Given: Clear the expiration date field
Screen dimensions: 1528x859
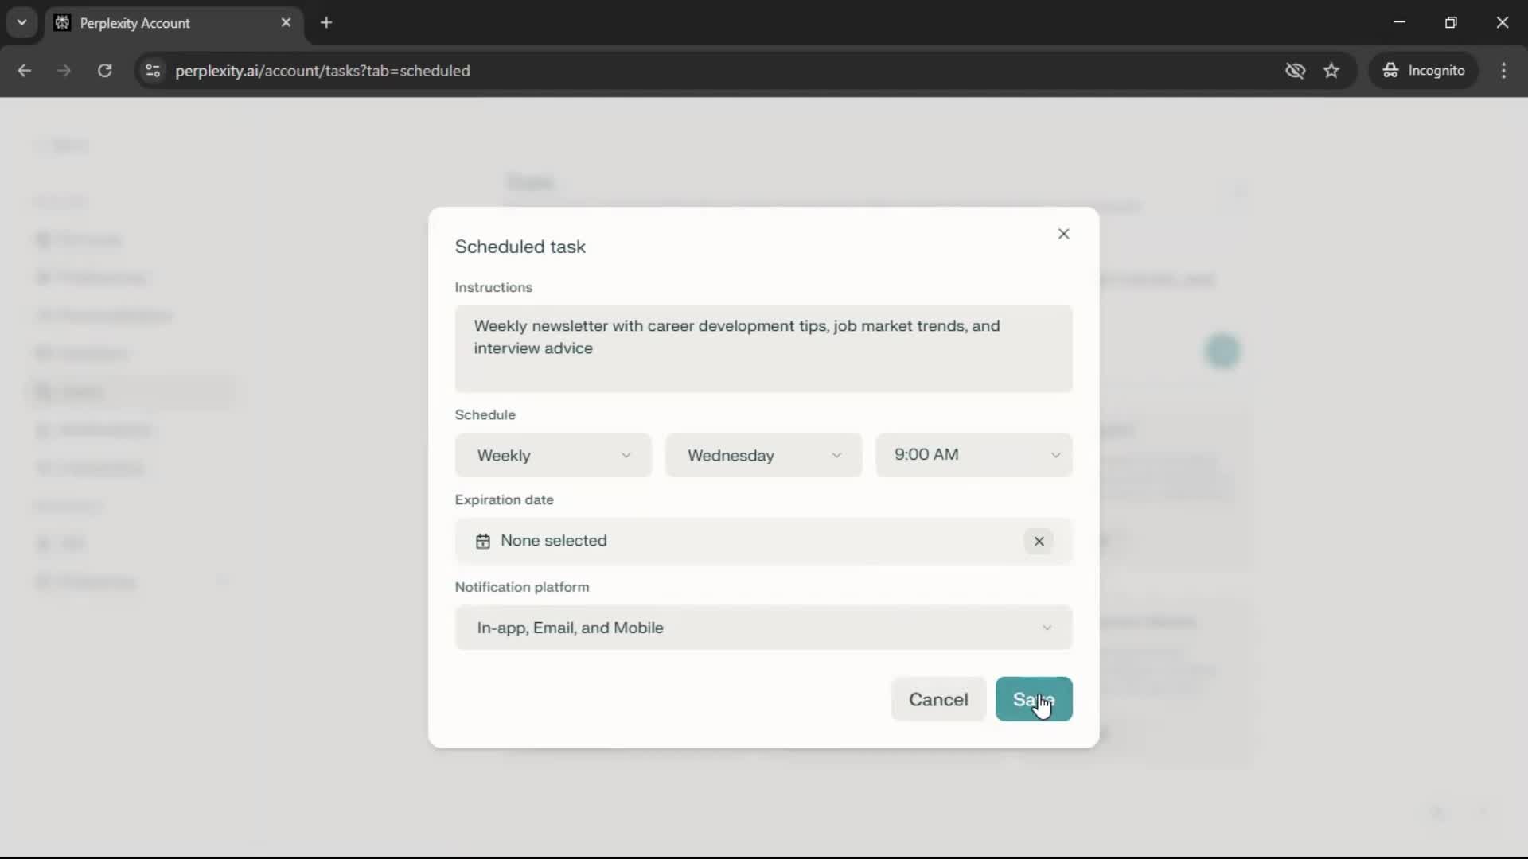Looking at the screenshot, I should (1039, 542).
